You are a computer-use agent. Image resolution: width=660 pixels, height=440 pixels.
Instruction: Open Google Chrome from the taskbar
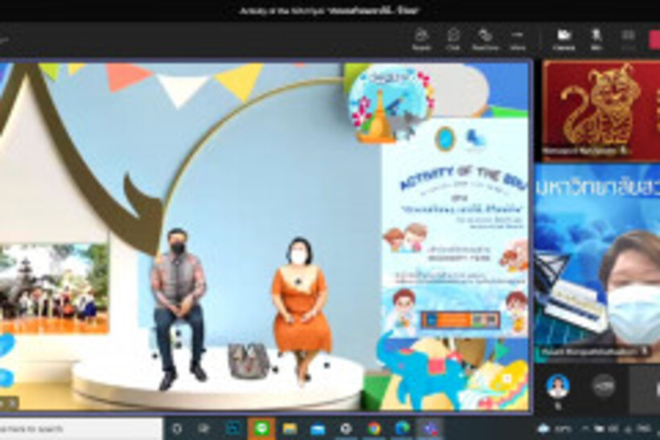(x=374, y=428)
